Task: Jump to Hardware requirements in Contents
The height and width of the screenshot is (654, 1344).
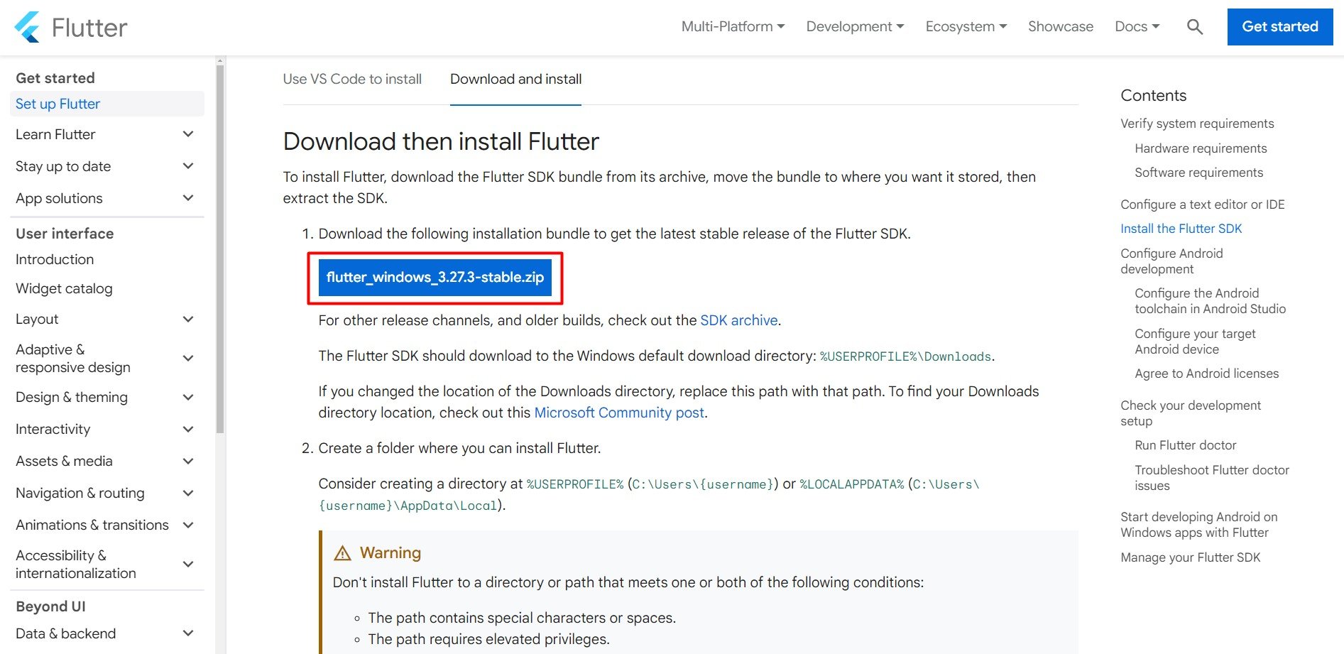Action: coord(1201,148)
